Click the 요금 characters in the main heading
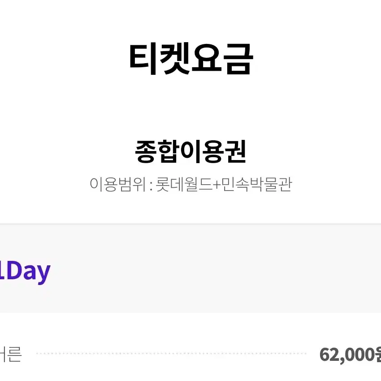Viewport: 381px width, 381px height. pyautogui.click(x=222, y=59)
